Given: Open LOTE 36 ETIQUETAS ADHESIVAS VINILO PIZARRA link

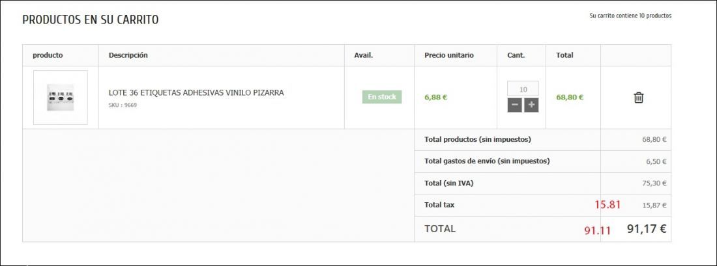Looking at the screenshot, I should pyautogui.click(x=196, y=92).
